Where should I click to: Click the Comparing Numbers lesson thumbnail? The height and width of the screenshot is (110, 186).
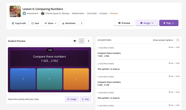[x=15, y=11]
